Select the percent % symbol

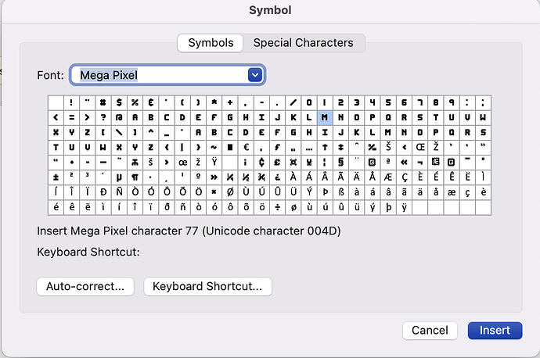pyautogui.click(x=135, y=102)
